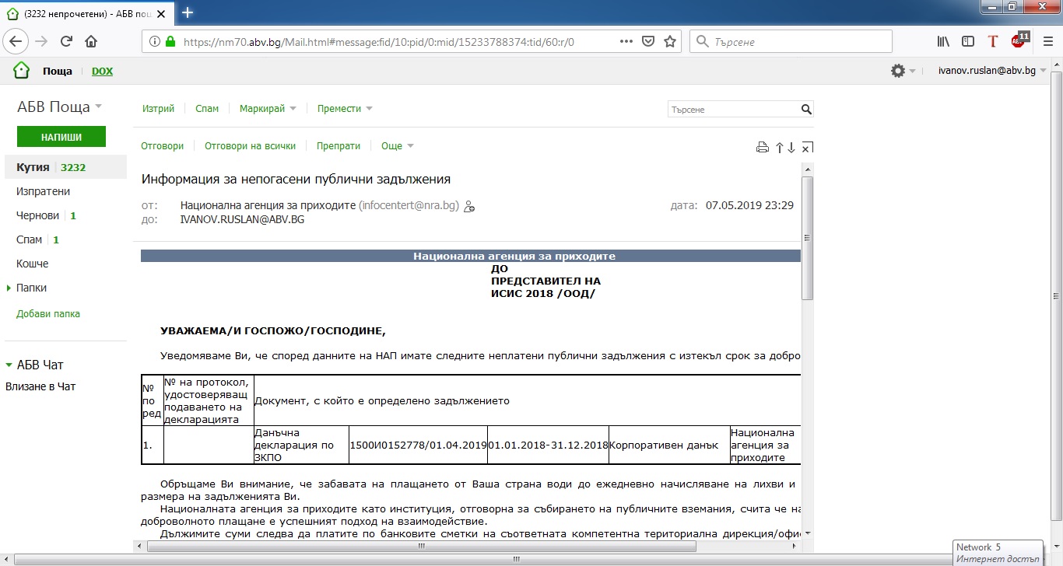Expand the АБВ Поща dropdown
Image resolution: width=1063 pixels, height=566 pixels.
[98, 107]
